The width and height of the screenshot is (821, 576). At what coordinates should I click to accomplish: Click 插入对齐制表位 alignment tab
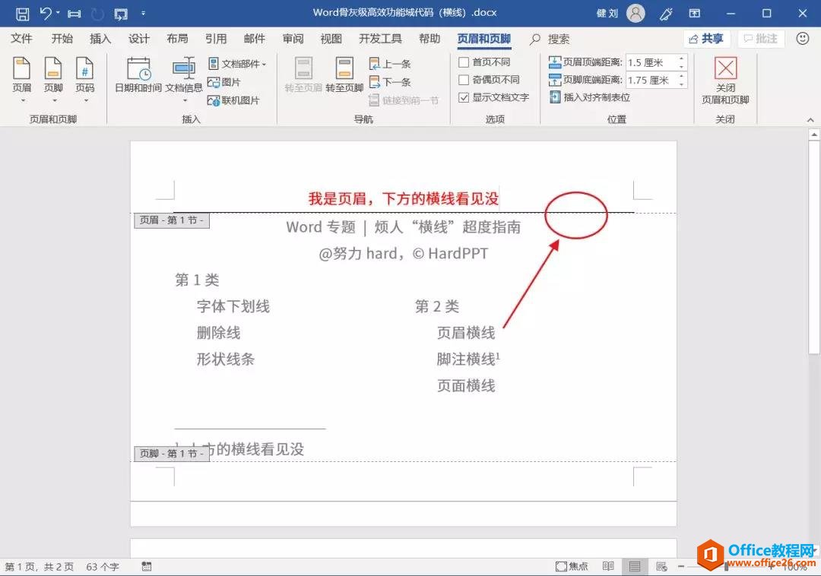(590, 97)
